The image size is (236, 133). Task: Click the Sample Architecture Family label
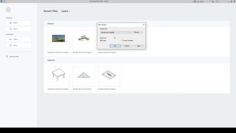click(x=58, y=89)
